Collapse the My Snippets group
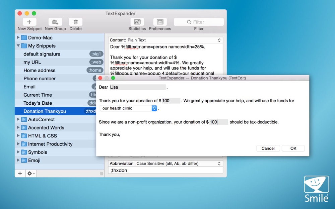This screenshot has width=335, height=209. coord(18,46)
